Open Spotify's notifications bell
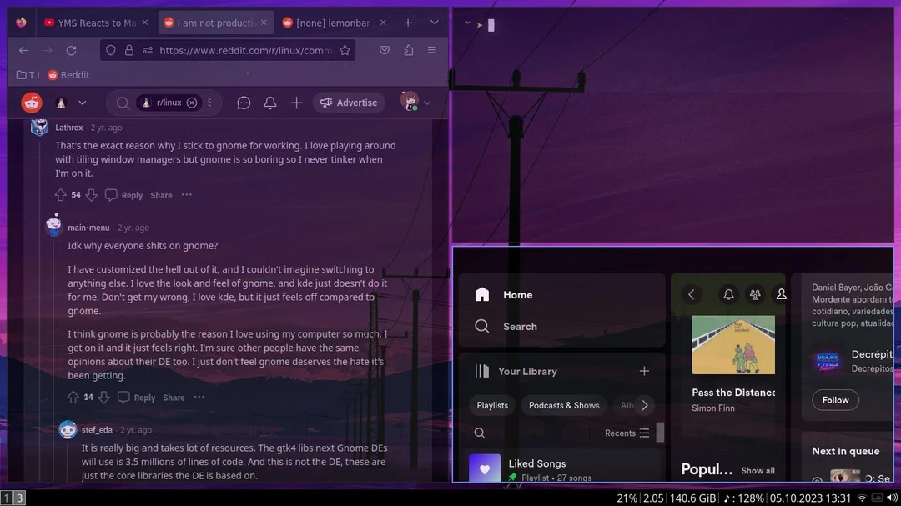Screen dimensions: 901x506 tap(728, 294)
